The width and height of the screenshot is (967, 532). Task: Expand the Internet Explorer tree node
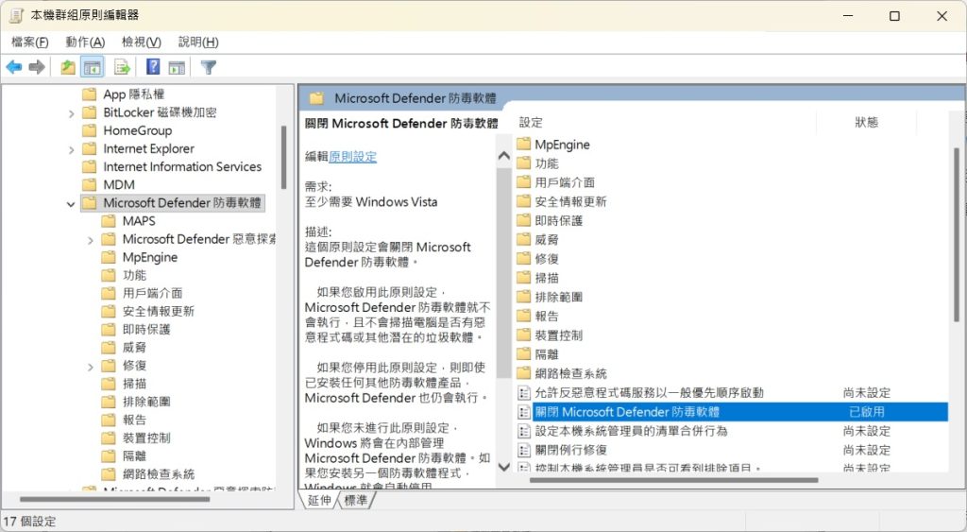coord(72,149)
